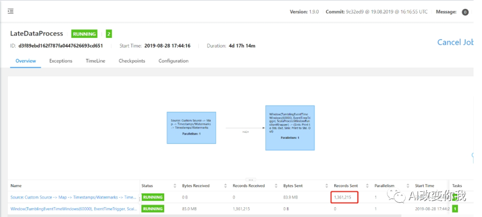
Task: Open the TimeLine tab
Action: click(x=96, y=61)
